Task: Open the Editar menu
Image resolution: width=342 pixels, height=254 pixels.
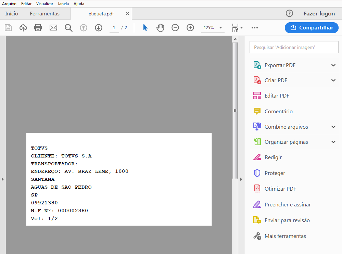Action: 26,4
